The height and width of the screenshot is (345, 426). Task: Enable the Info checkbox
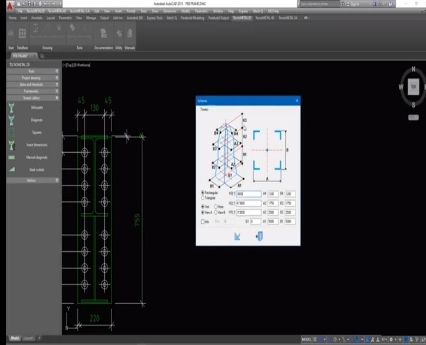click(x=203, y=222)
